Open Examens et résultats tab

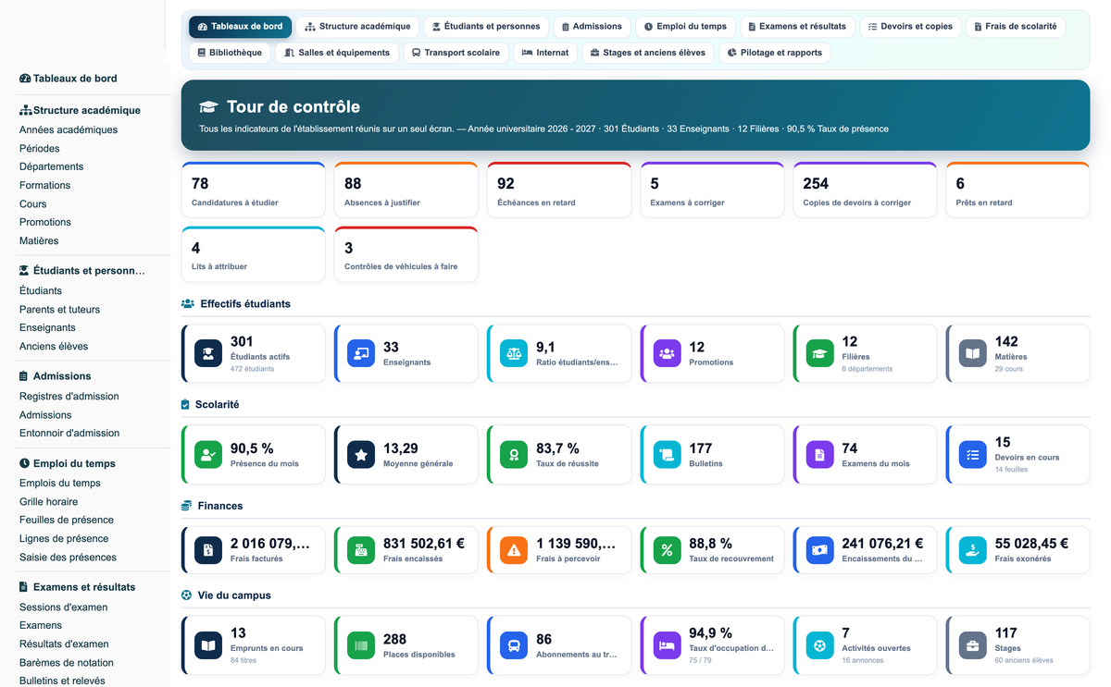click(x=797, y=27)
